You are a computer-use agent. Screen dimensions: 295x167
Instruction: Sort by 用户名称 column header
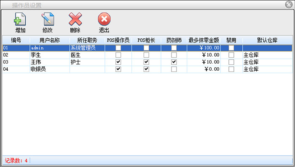click(x=50, y=40)
